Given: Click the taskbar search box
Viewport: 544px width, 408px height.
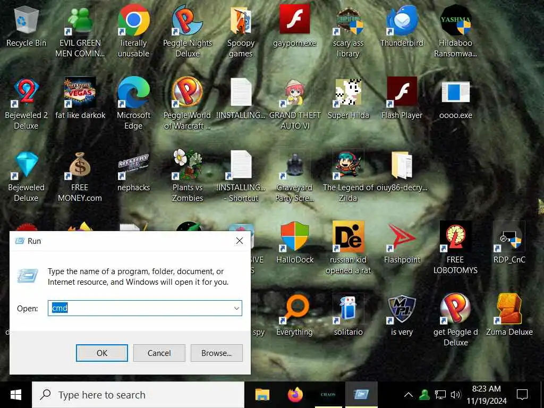Looking at the screenshot, I should tap(138, 395).
